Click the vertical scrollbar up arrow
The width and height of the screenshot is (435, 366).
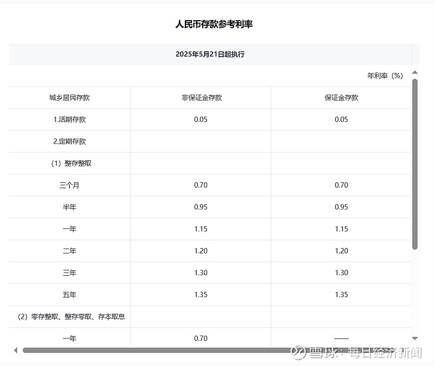[415, 72]
